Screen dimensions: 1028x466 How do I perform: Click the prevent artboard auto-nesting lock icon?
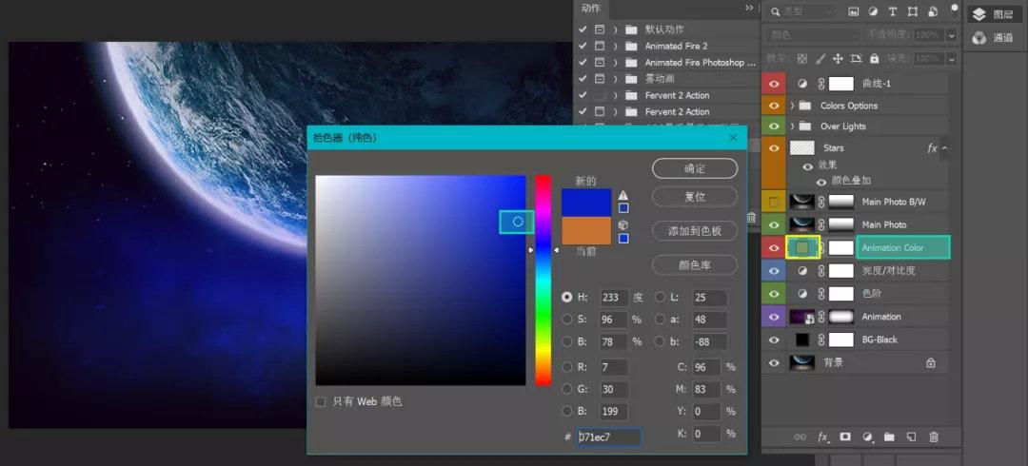pos(856,59)
